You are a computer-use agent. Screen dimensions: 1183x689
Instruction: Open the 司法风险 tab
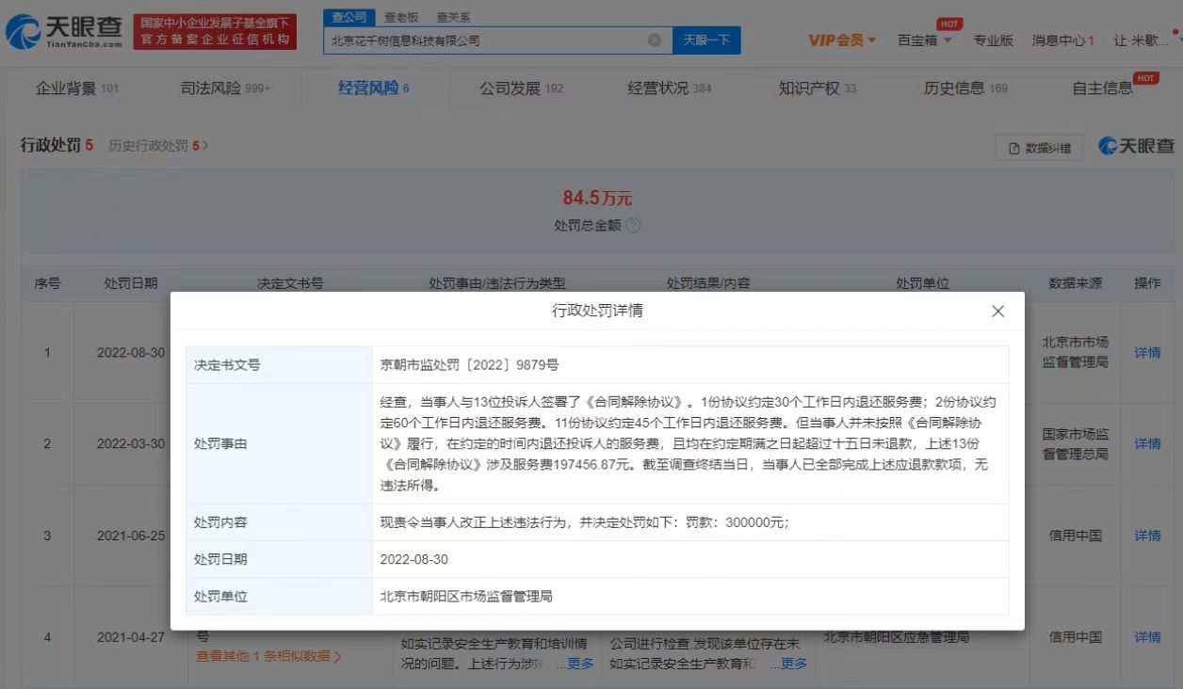click(x=224, y=88)
